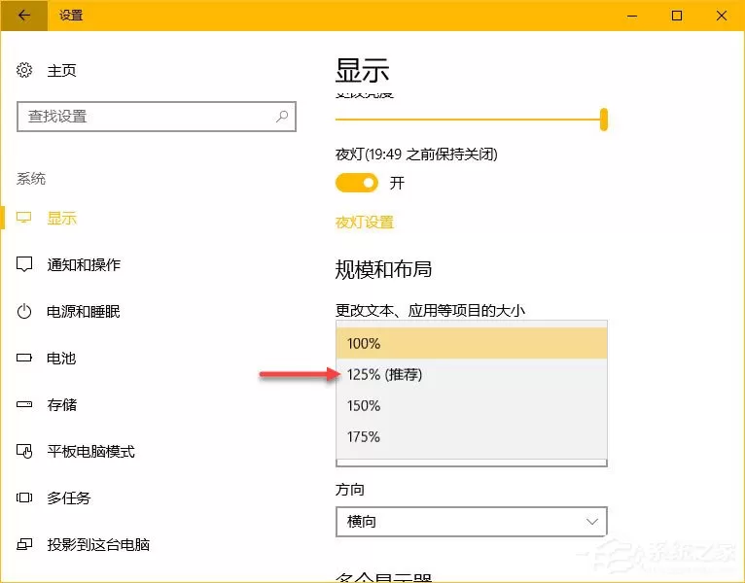Select the 显示 monitor icon
Image resolution: width=745 pixels, height=583 pixels.
pos(23,218)
